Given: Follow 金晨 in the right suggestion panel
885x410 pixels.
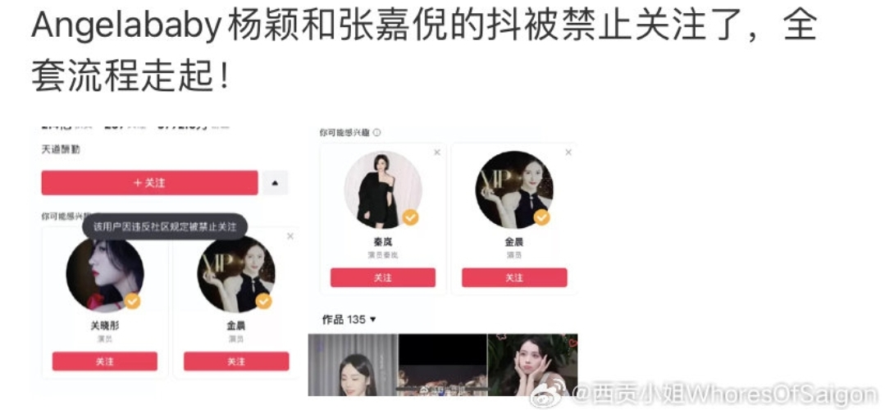Looking at the screenshot, I should [514, 277].
